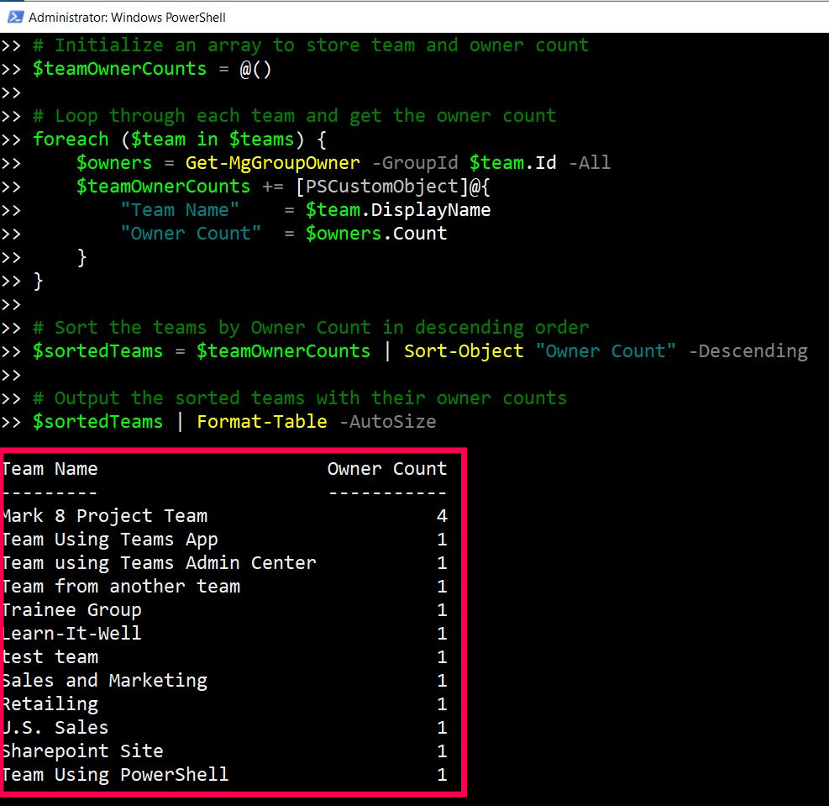Click the Format-Table cmdlet text
This screenshot has height=806, width=829.
click(261, 421)
